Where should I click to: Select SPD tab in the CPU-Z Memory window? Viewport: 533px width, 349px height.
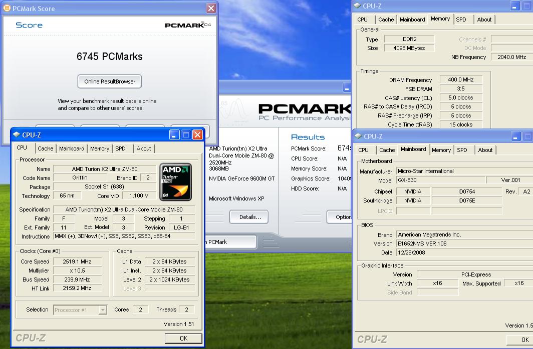click(x=461, y=19)
